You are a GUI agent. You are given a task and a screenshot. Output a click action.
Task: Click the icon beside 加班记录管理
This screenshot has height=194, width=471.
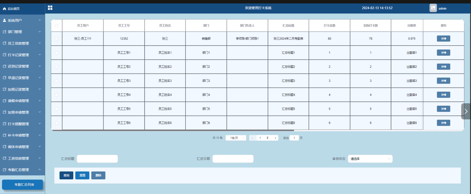point(4,89)
